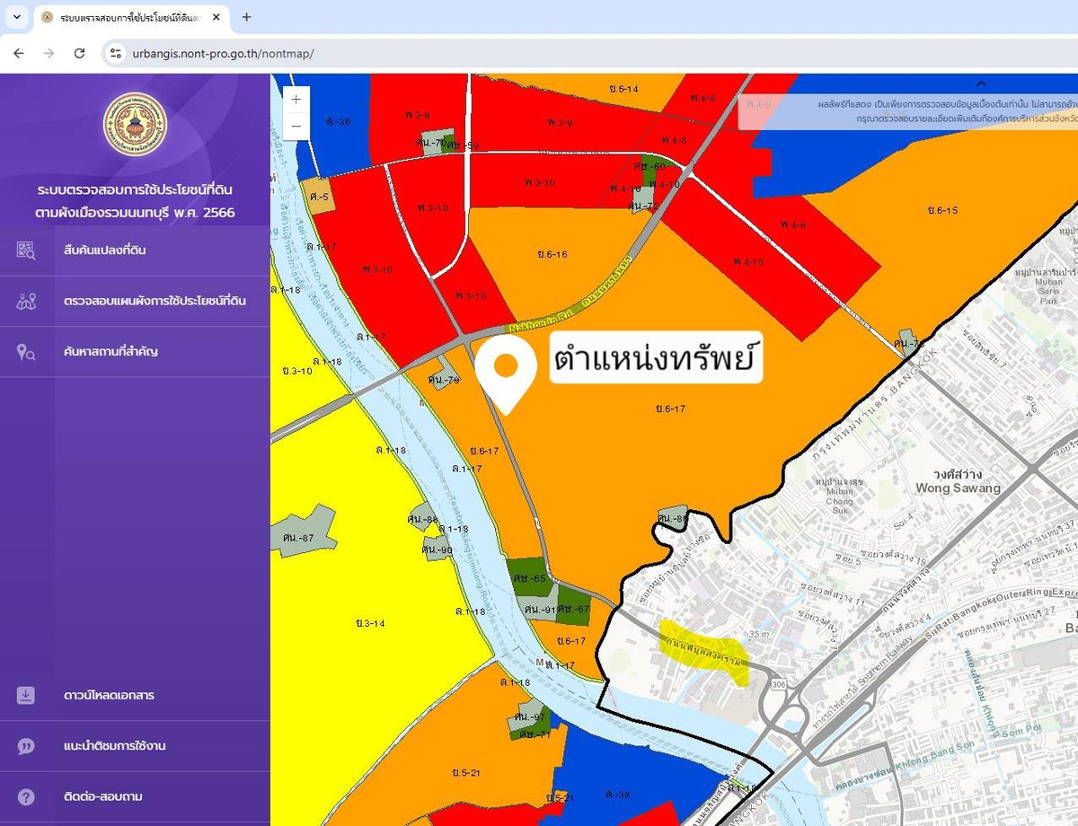Open a new browser tab

tap(246, 17)
